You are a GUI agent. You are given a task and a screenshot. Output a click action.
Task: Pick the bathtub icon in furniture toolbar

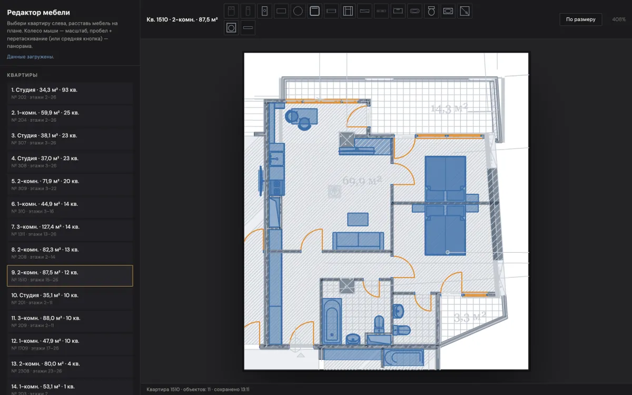[x=415, y=11]
